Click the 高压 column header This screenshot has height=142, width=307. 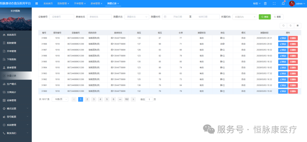(x=139, y=33)
